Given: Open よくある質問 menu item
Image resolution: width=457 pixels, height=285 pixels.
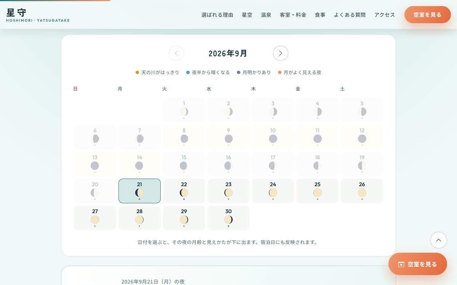Looking at the screenshot, I should pos(350,15).
